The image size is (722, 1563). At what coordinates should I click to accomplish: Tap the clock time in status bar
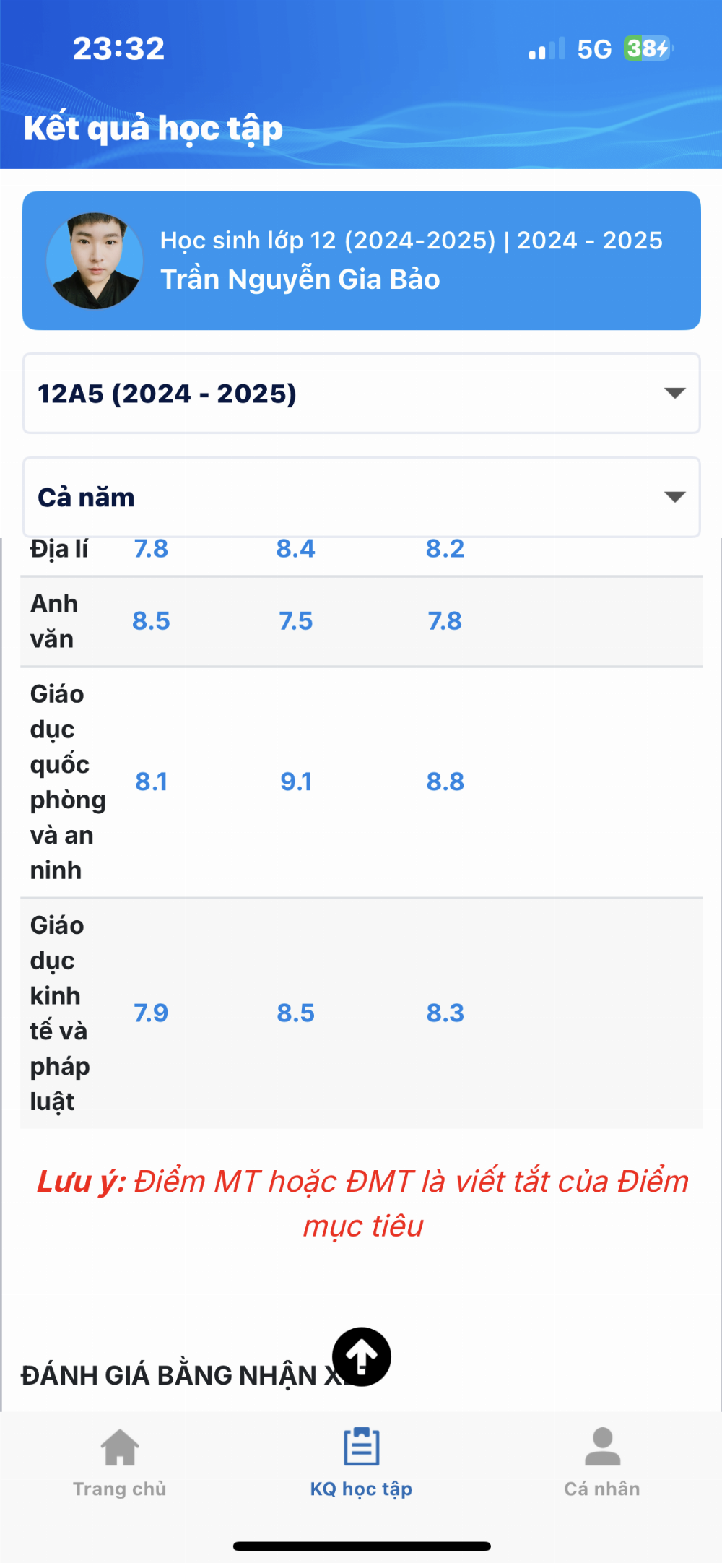[x=119, y=48]
